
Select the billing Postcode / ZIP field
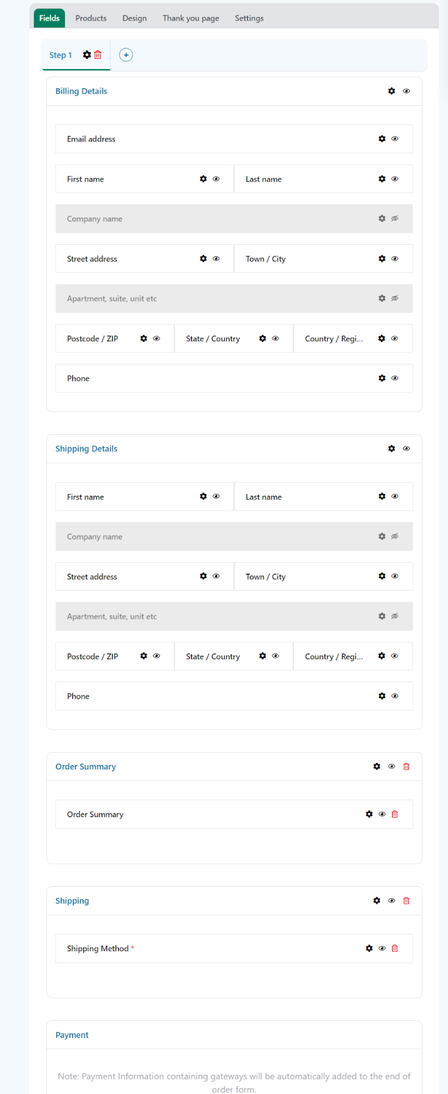115,338
